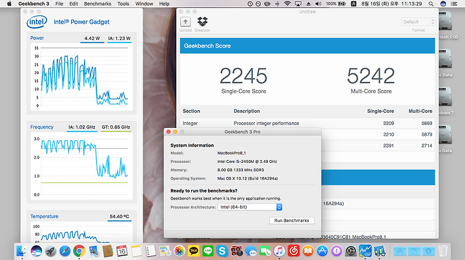Image resolution: width=465 pixels, height=260 pixels.
Task: Open the Edit menu
Action: tap(74, 4)
